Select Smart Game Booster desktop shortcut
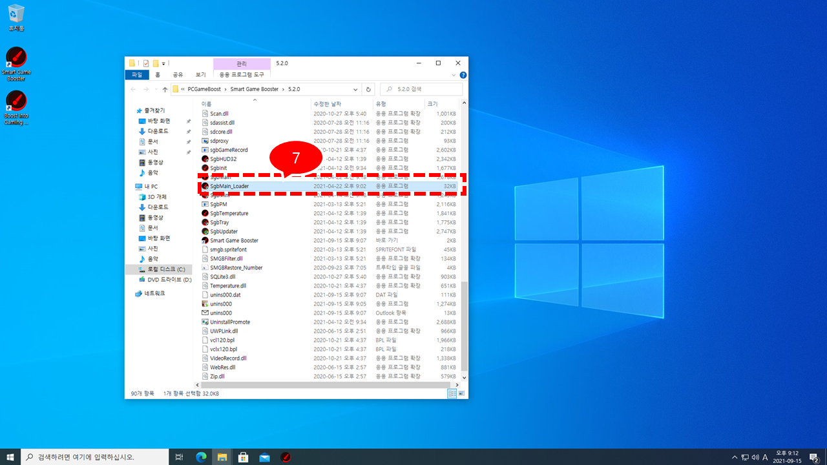827x465 pixels. [16, 64]
